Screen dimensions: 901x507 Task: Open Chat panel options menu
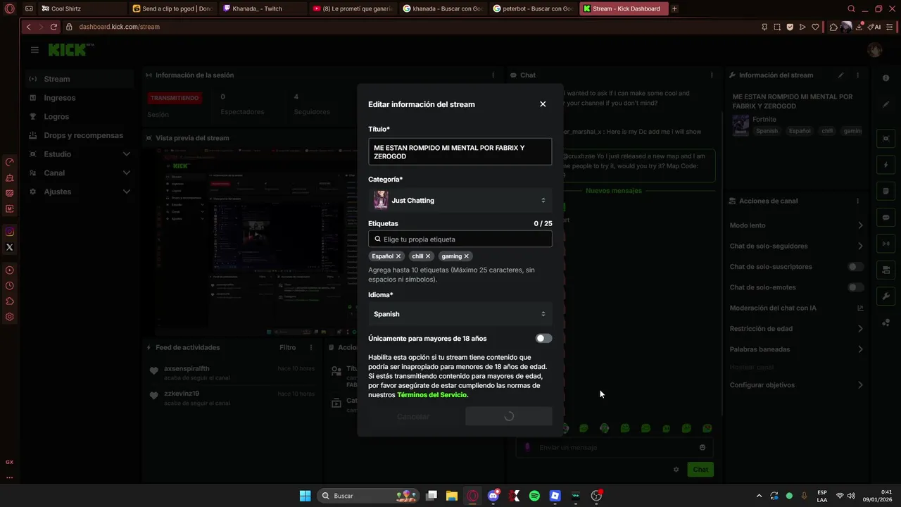point(712,75)
